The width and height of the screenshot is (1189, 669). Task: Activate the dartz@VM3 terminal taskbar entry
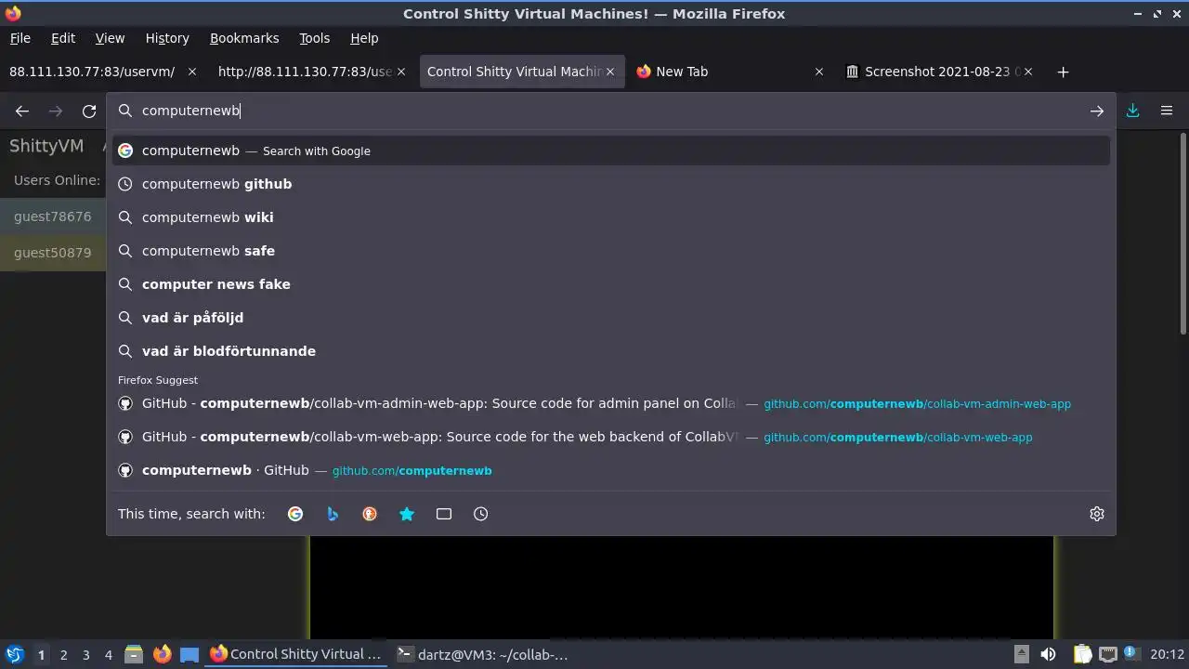pyautogui.click(x=483, y=654)
